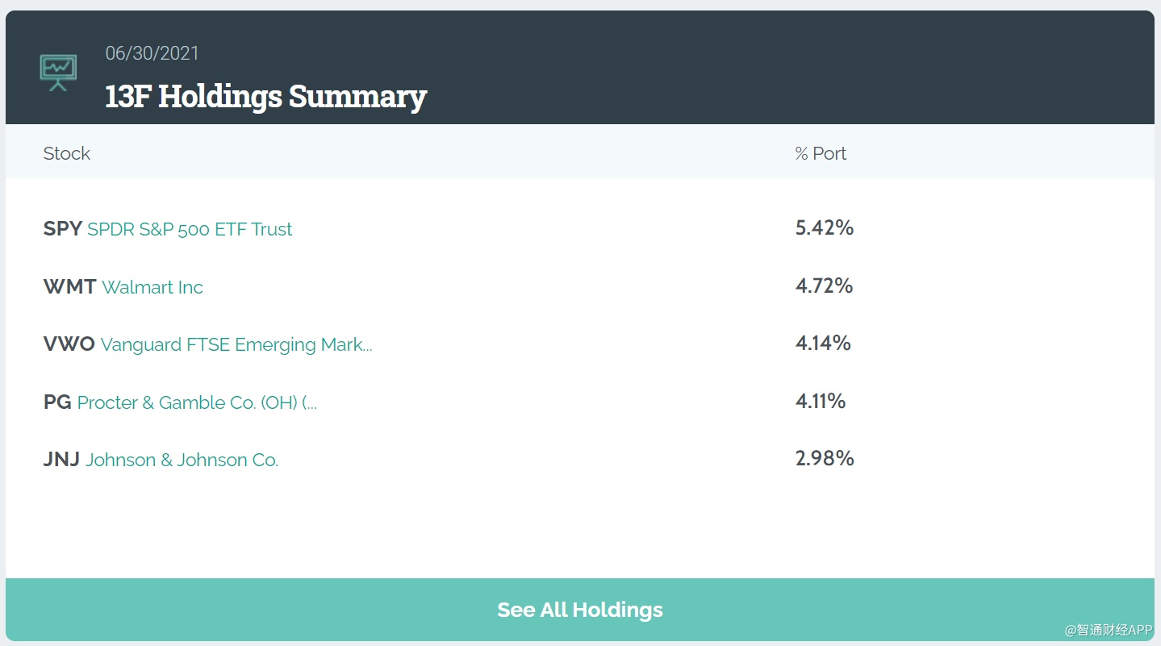Click the % Port column header

pos(821,153)
